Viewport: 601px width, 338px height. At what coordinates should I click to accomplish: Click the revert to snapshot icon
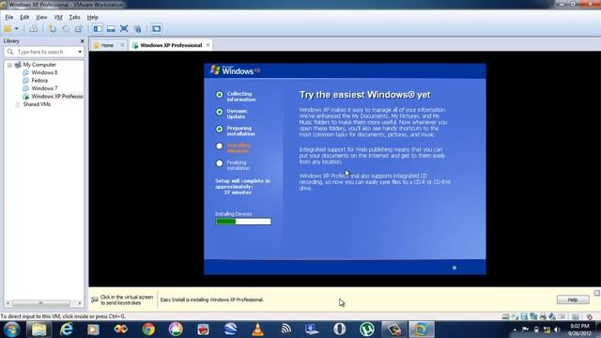66,29
